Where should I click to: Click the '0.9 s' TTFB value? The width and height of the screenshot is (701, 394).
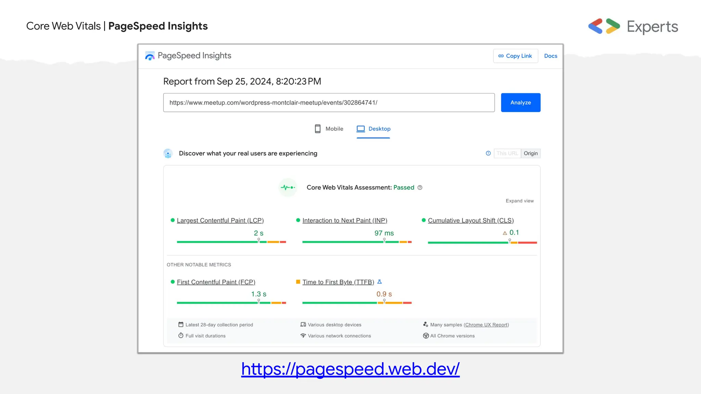pos(384,294)
